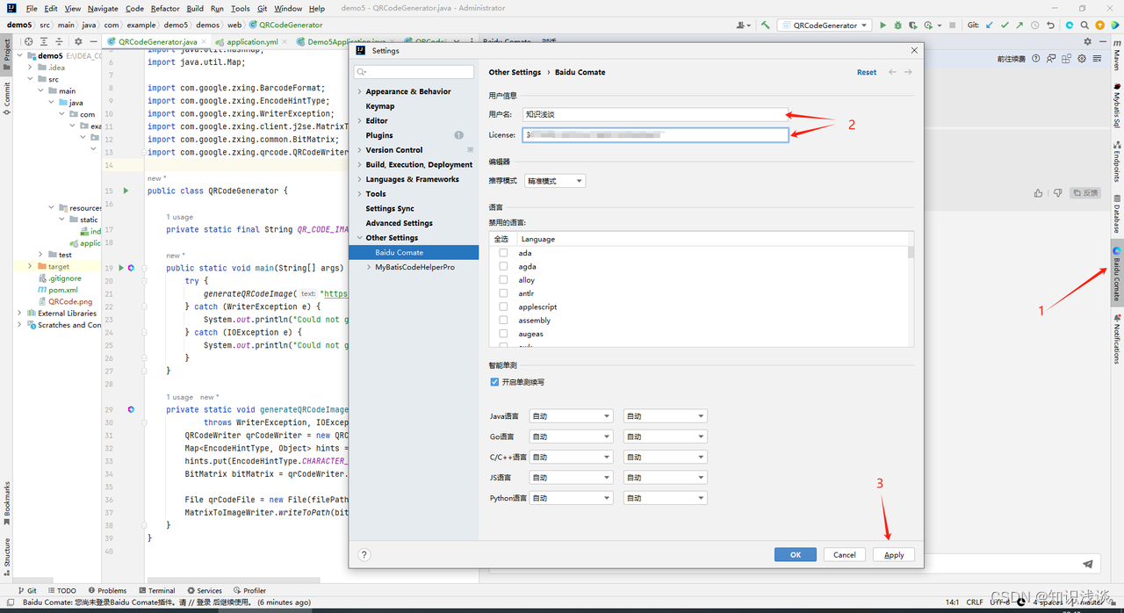Open QRCodeGenerator run configuration dropdown
The height and width of the screenshot is (613, 1124).
824,25
